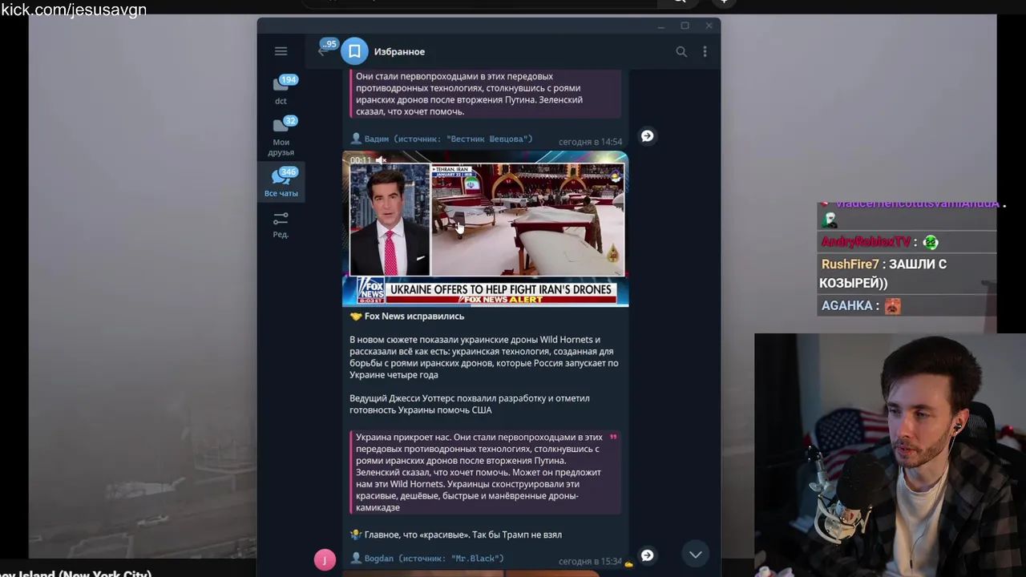Play the Fox News video thumbnail
This screenshot has height=577, width=1026.
tap(486, 228)
